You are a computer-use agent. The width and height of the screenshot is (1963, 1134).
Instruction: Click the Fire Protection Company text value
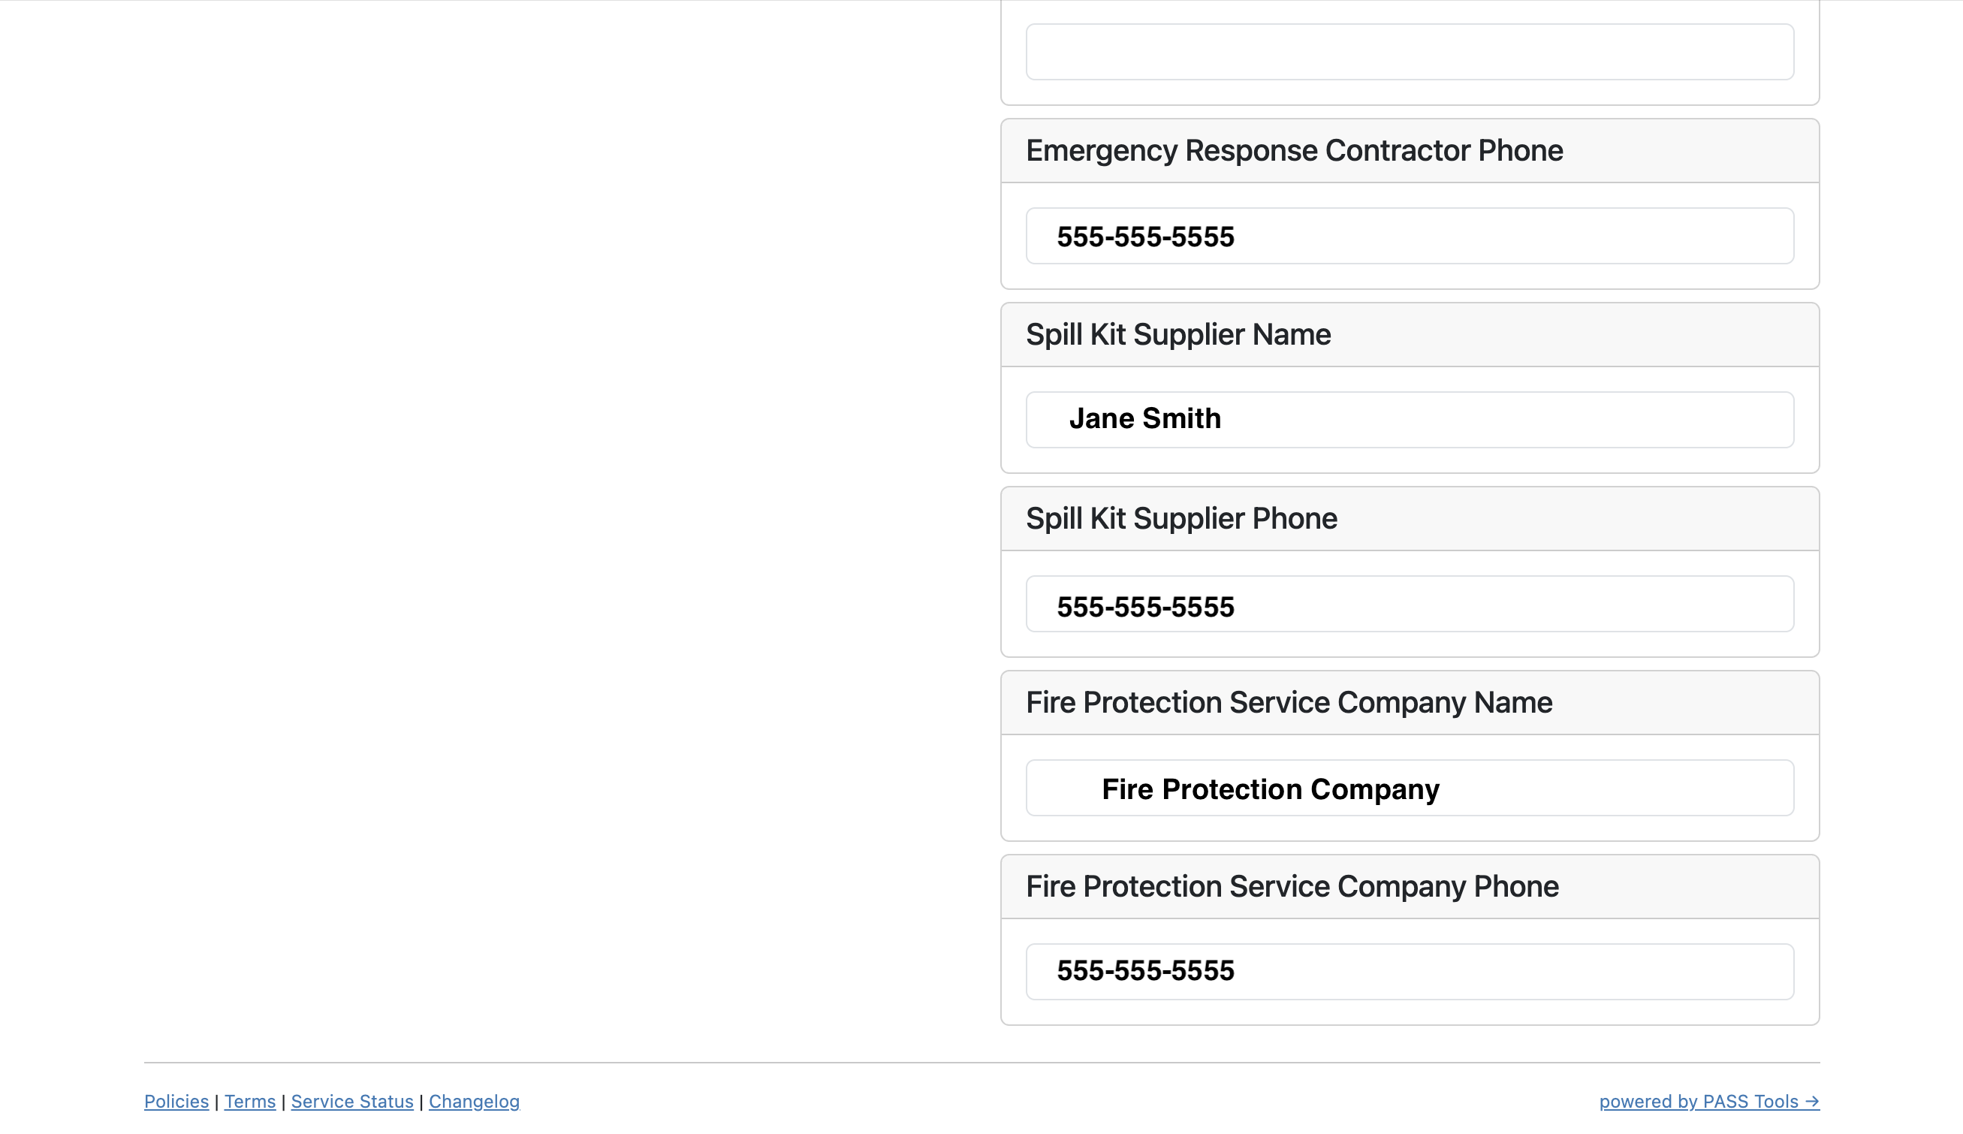pos(1270,790)
